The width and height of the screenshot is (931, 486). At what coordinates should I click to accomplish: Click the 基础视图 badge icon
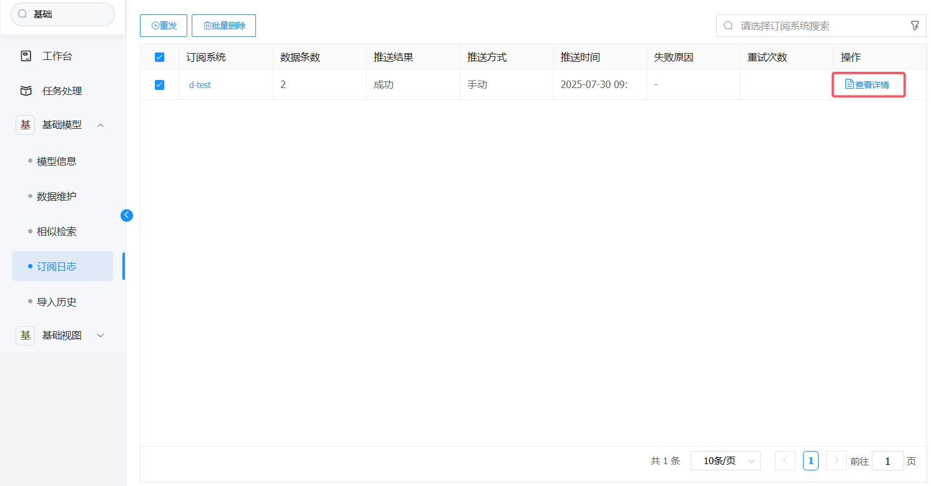coord(26,335)
